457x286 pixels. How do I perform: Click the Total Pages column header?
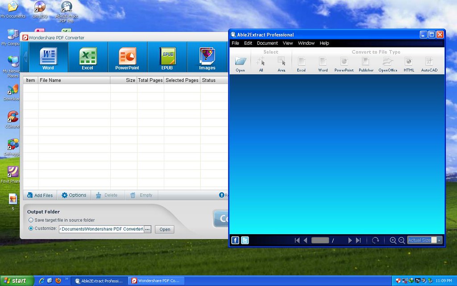click(150, 80)
